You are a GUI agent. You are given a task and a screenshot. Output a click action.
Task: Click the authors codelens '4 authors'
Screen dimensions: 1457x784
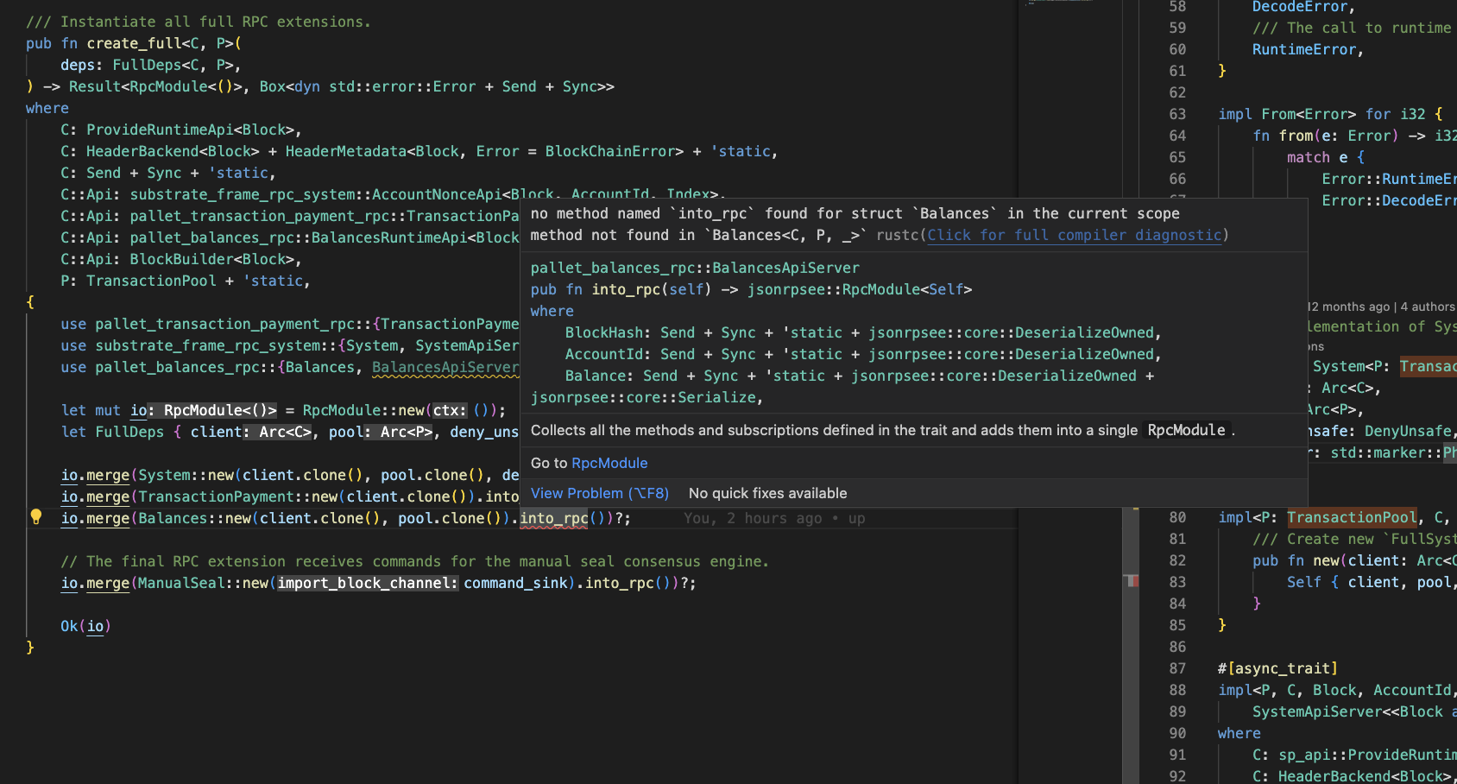(x=1428, y=307)
